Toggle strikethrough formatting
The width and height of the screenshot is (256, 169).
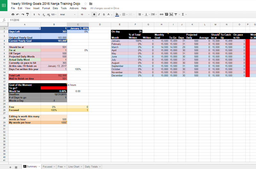pyautogui.click(x=104, y=14)
